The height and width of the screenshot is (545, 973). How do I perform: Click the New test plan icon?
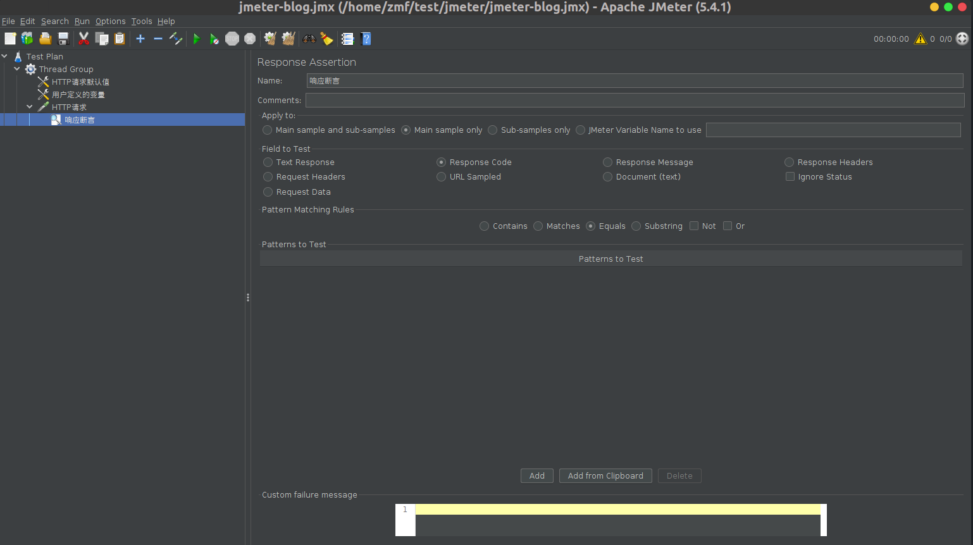10,39
